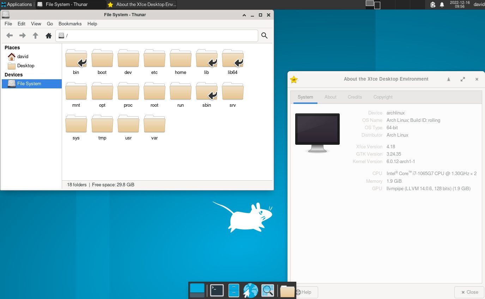Click the forward navigation arrow
The height and width of the screenshot is (299, 485).
click(23, 36)
